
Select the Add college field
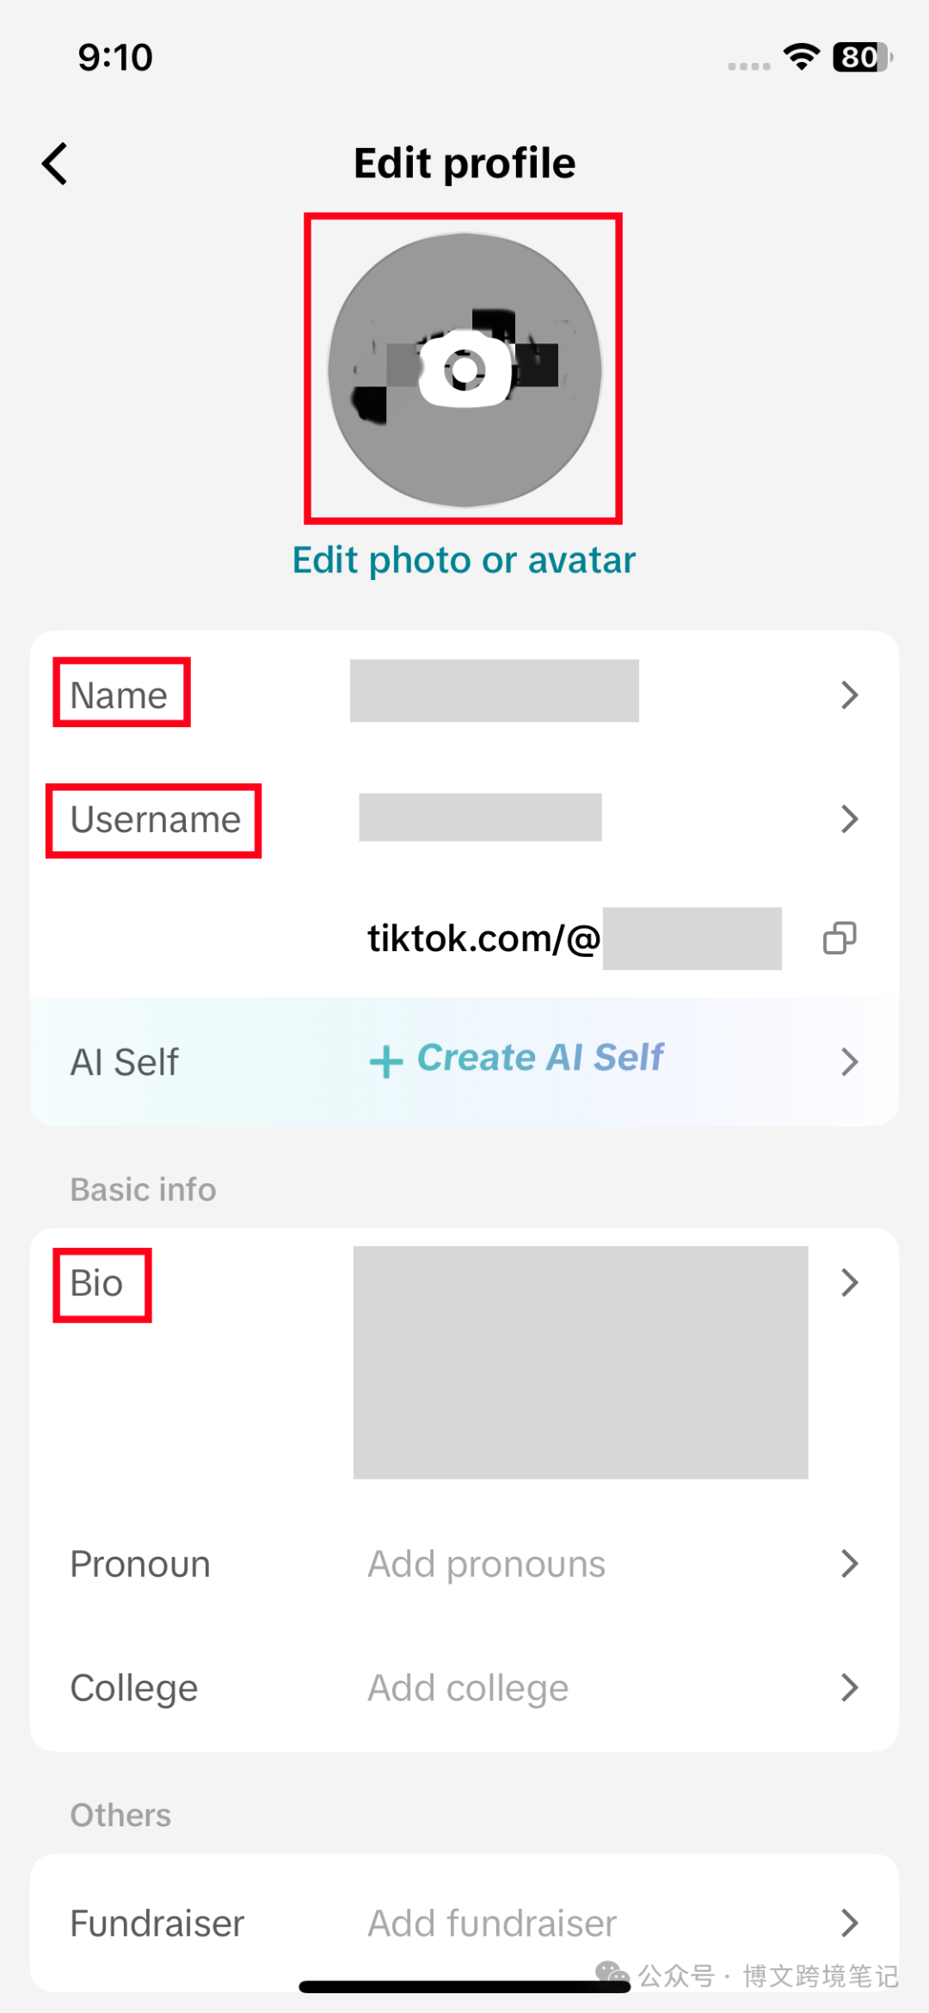coord(469,1689)
